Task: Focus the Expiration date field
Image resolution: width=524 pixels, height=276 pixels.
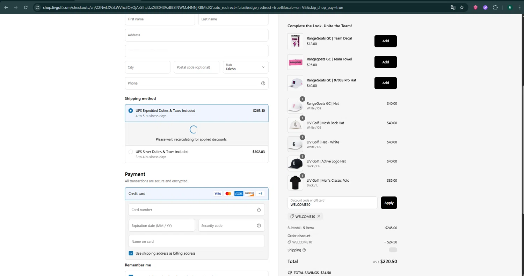Action: click(162, 226)
